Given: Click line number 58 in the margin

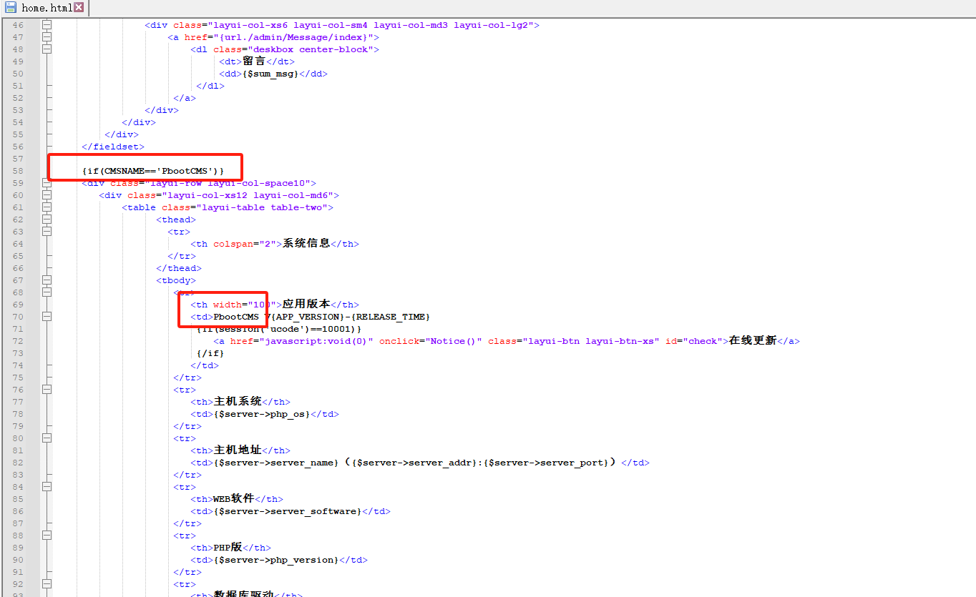Looking at the screenshot, I should [18, 171].
